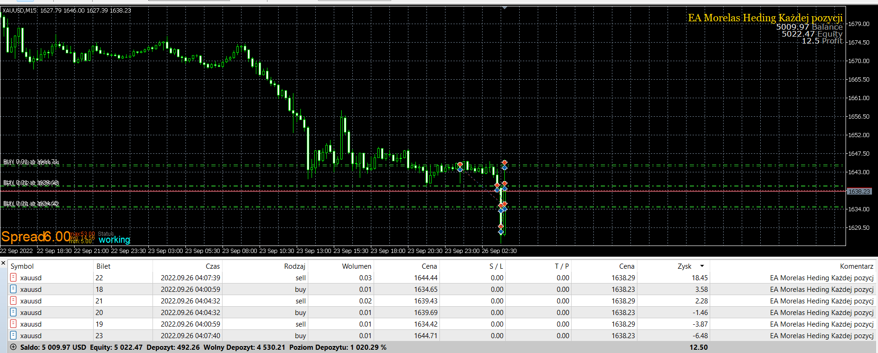Viewport: 878px width, 353px height.
Task: Close the terminal panel with the X icon
Action: [3, 263]
